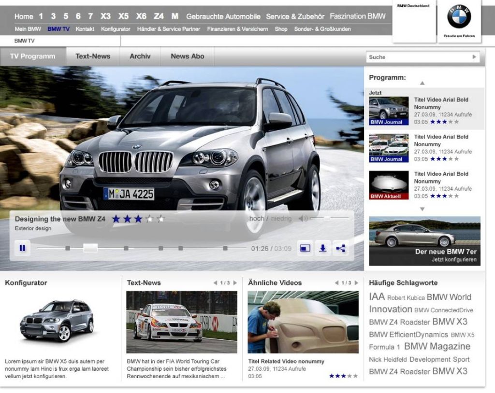Open Gebrauchte Automobile in the top menu
This screenshot has height=393, width=495.
pos(223,16)
